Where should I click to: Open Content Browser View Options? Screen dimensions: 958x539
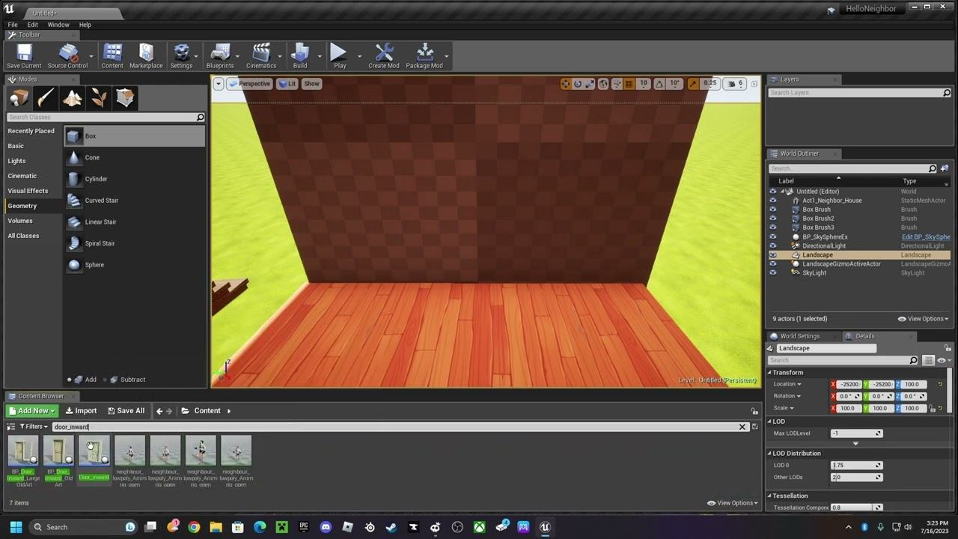coord(733,503)
